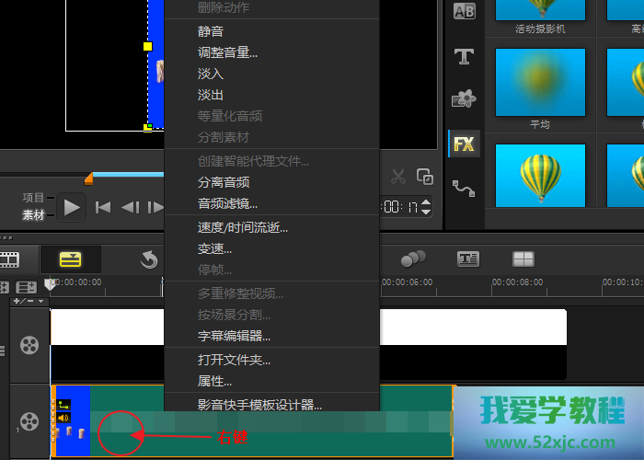Open the enlarge preview window icon
The image size is (644, 460).
coord(424,177)
